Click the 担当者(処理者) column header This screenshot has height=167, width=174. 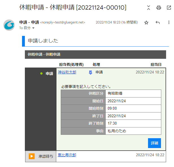click(x=71, y=64)
